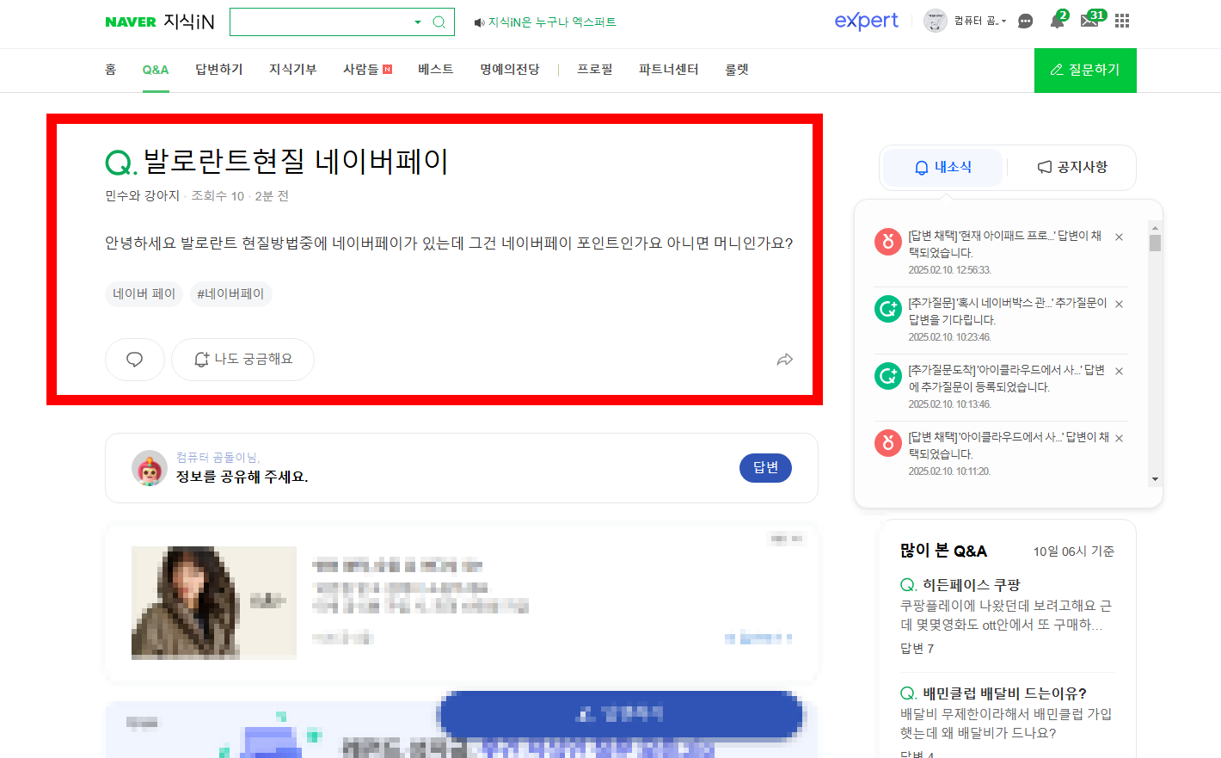Screen dimensions: 1221x758
Task: Open the 답변하기 tab
Action: click(219, 70)
